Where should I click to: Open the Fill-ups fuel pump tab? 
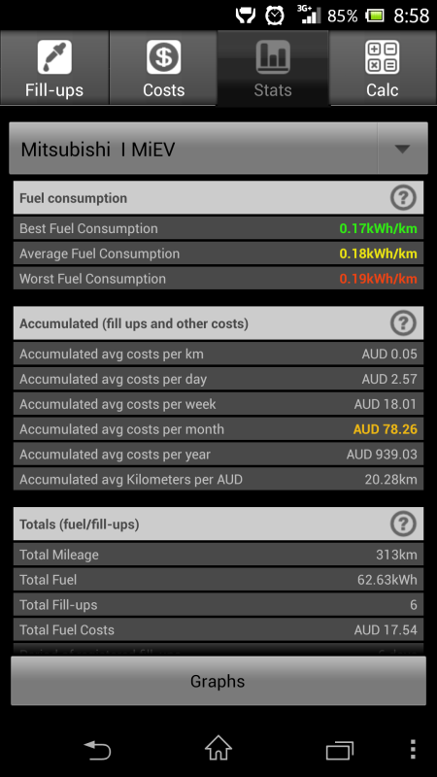(x=54, y=68)
